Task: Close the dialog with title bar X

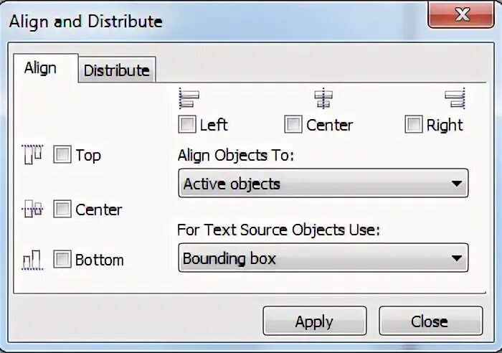Action: 461,14
